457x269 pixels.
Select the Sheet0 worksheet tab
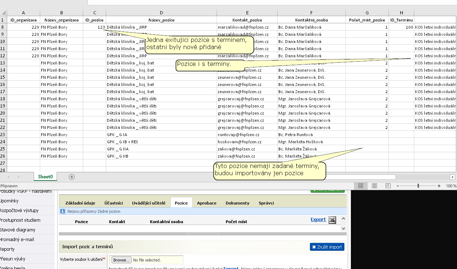[46, 177]
